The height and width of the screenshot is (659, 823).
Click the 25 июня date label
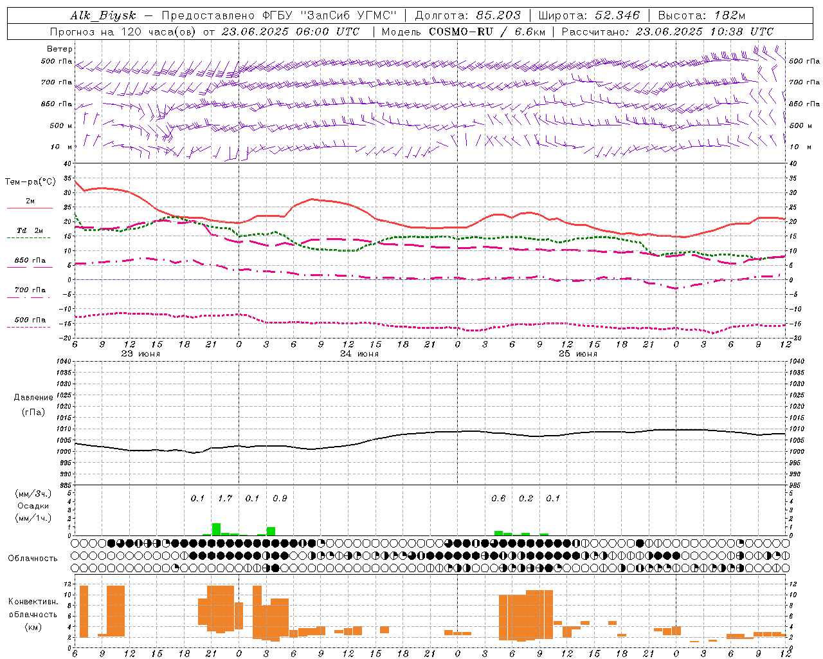[x=578, y=354]
